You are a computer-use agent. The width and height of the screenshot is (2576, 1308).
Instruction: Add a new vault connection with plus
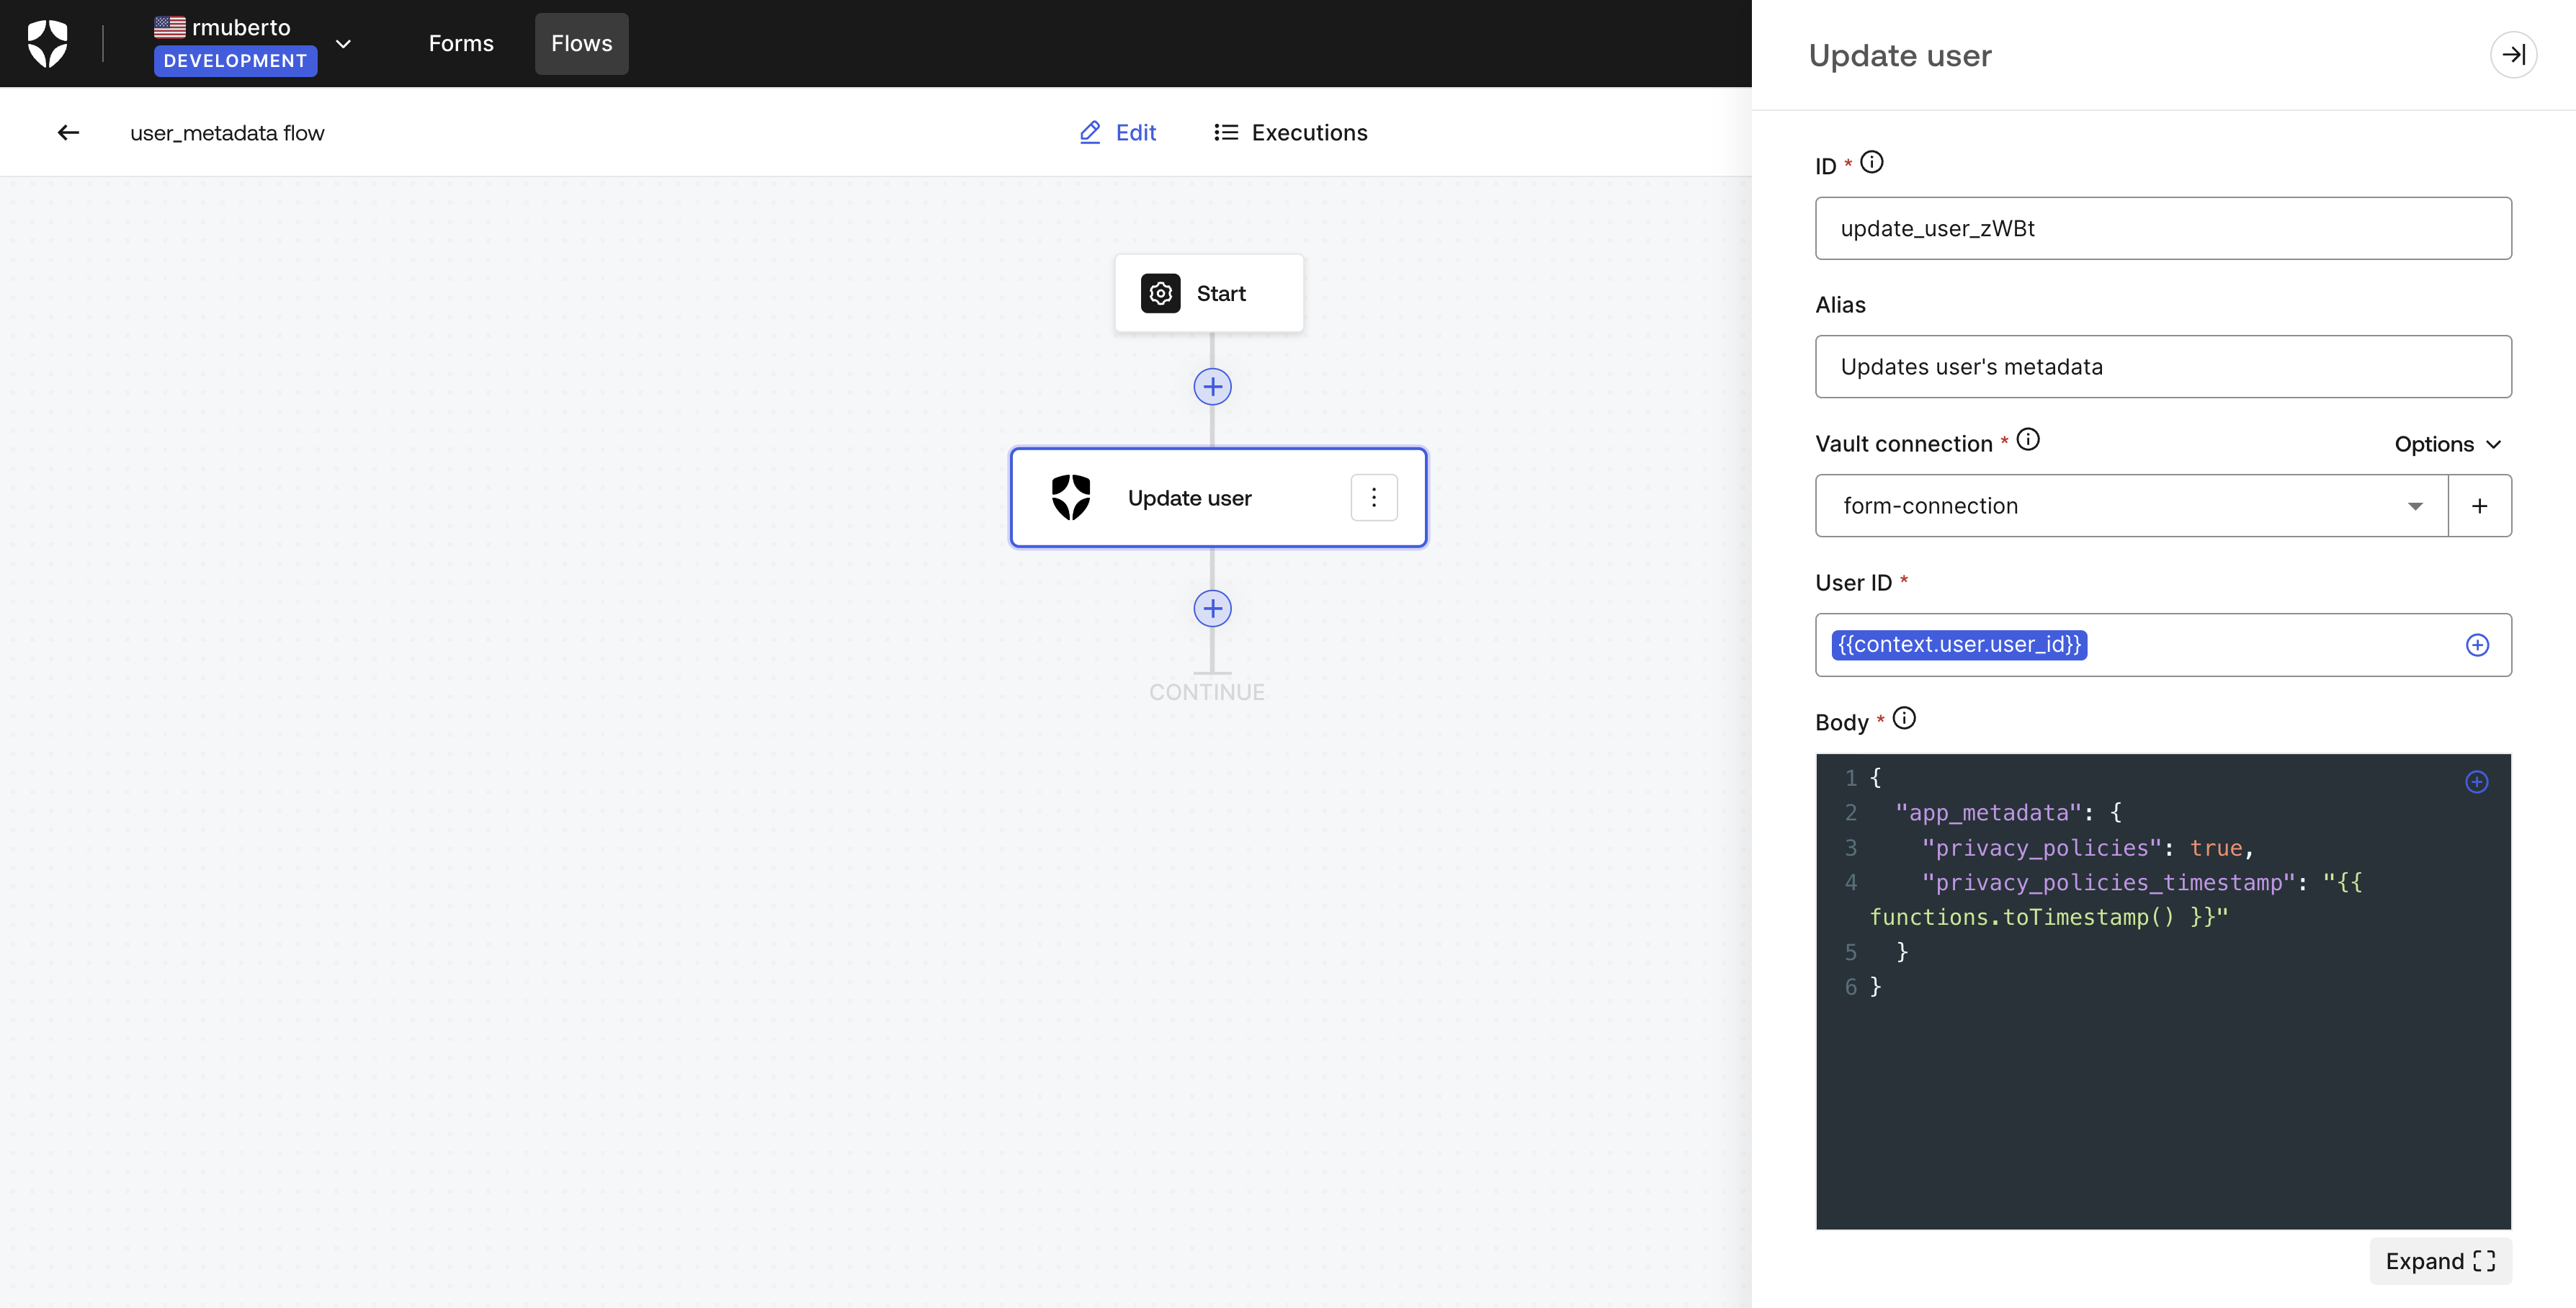(2479, 506)
